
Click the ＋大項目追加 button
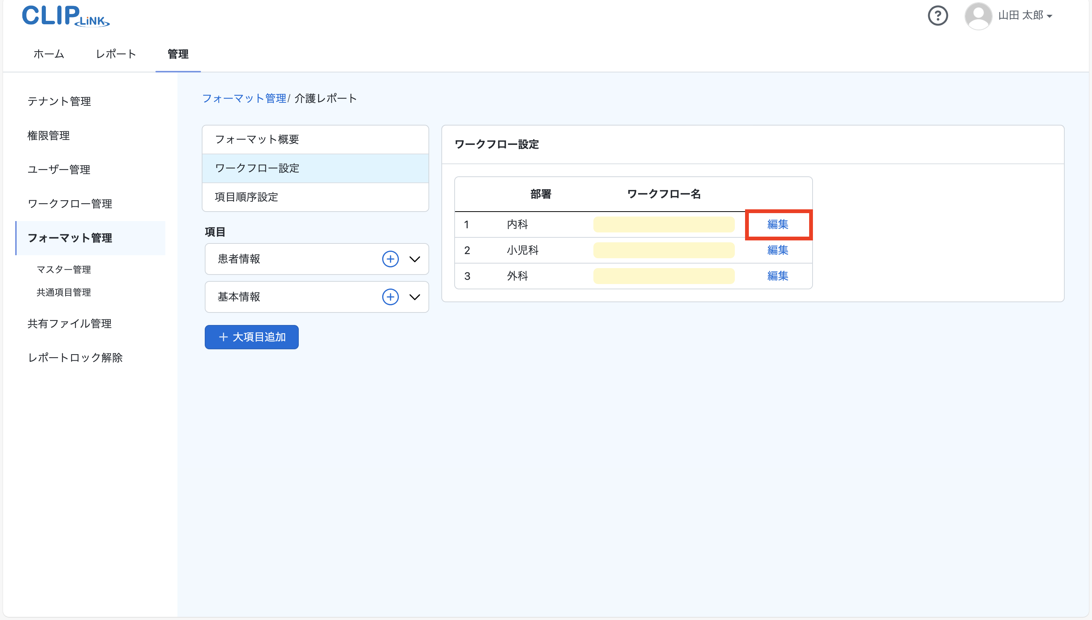click(x=252, y=337)
